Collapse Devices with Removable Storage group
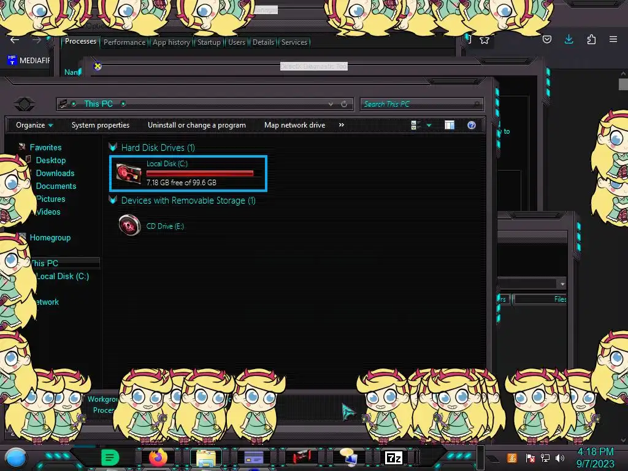628x471 pixels. click(x=113, y=201)
